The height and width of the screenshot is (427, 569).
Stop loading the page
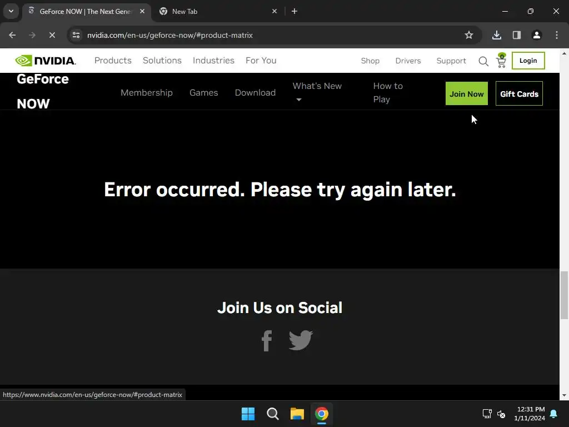(x=52, y=35)
